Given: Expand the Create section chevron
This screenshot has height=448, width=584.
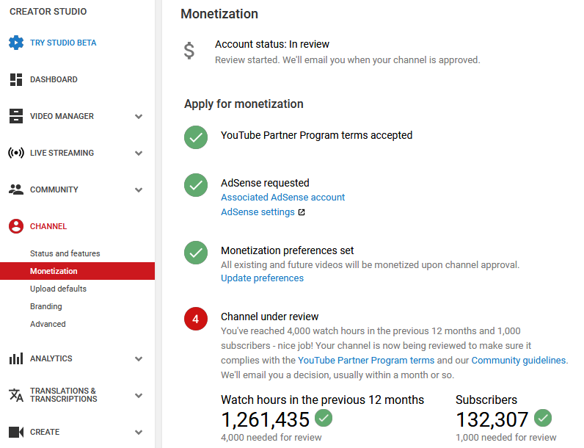Looking at the screenshot, I should [x=139, y=433].
